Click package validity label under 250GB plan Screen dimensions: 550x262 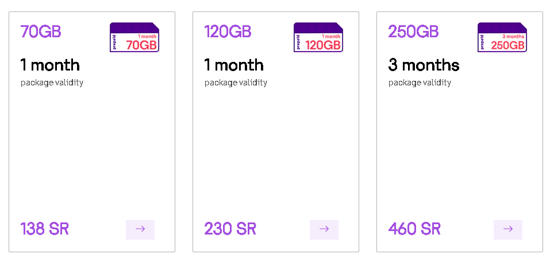(x=420, y=83)
